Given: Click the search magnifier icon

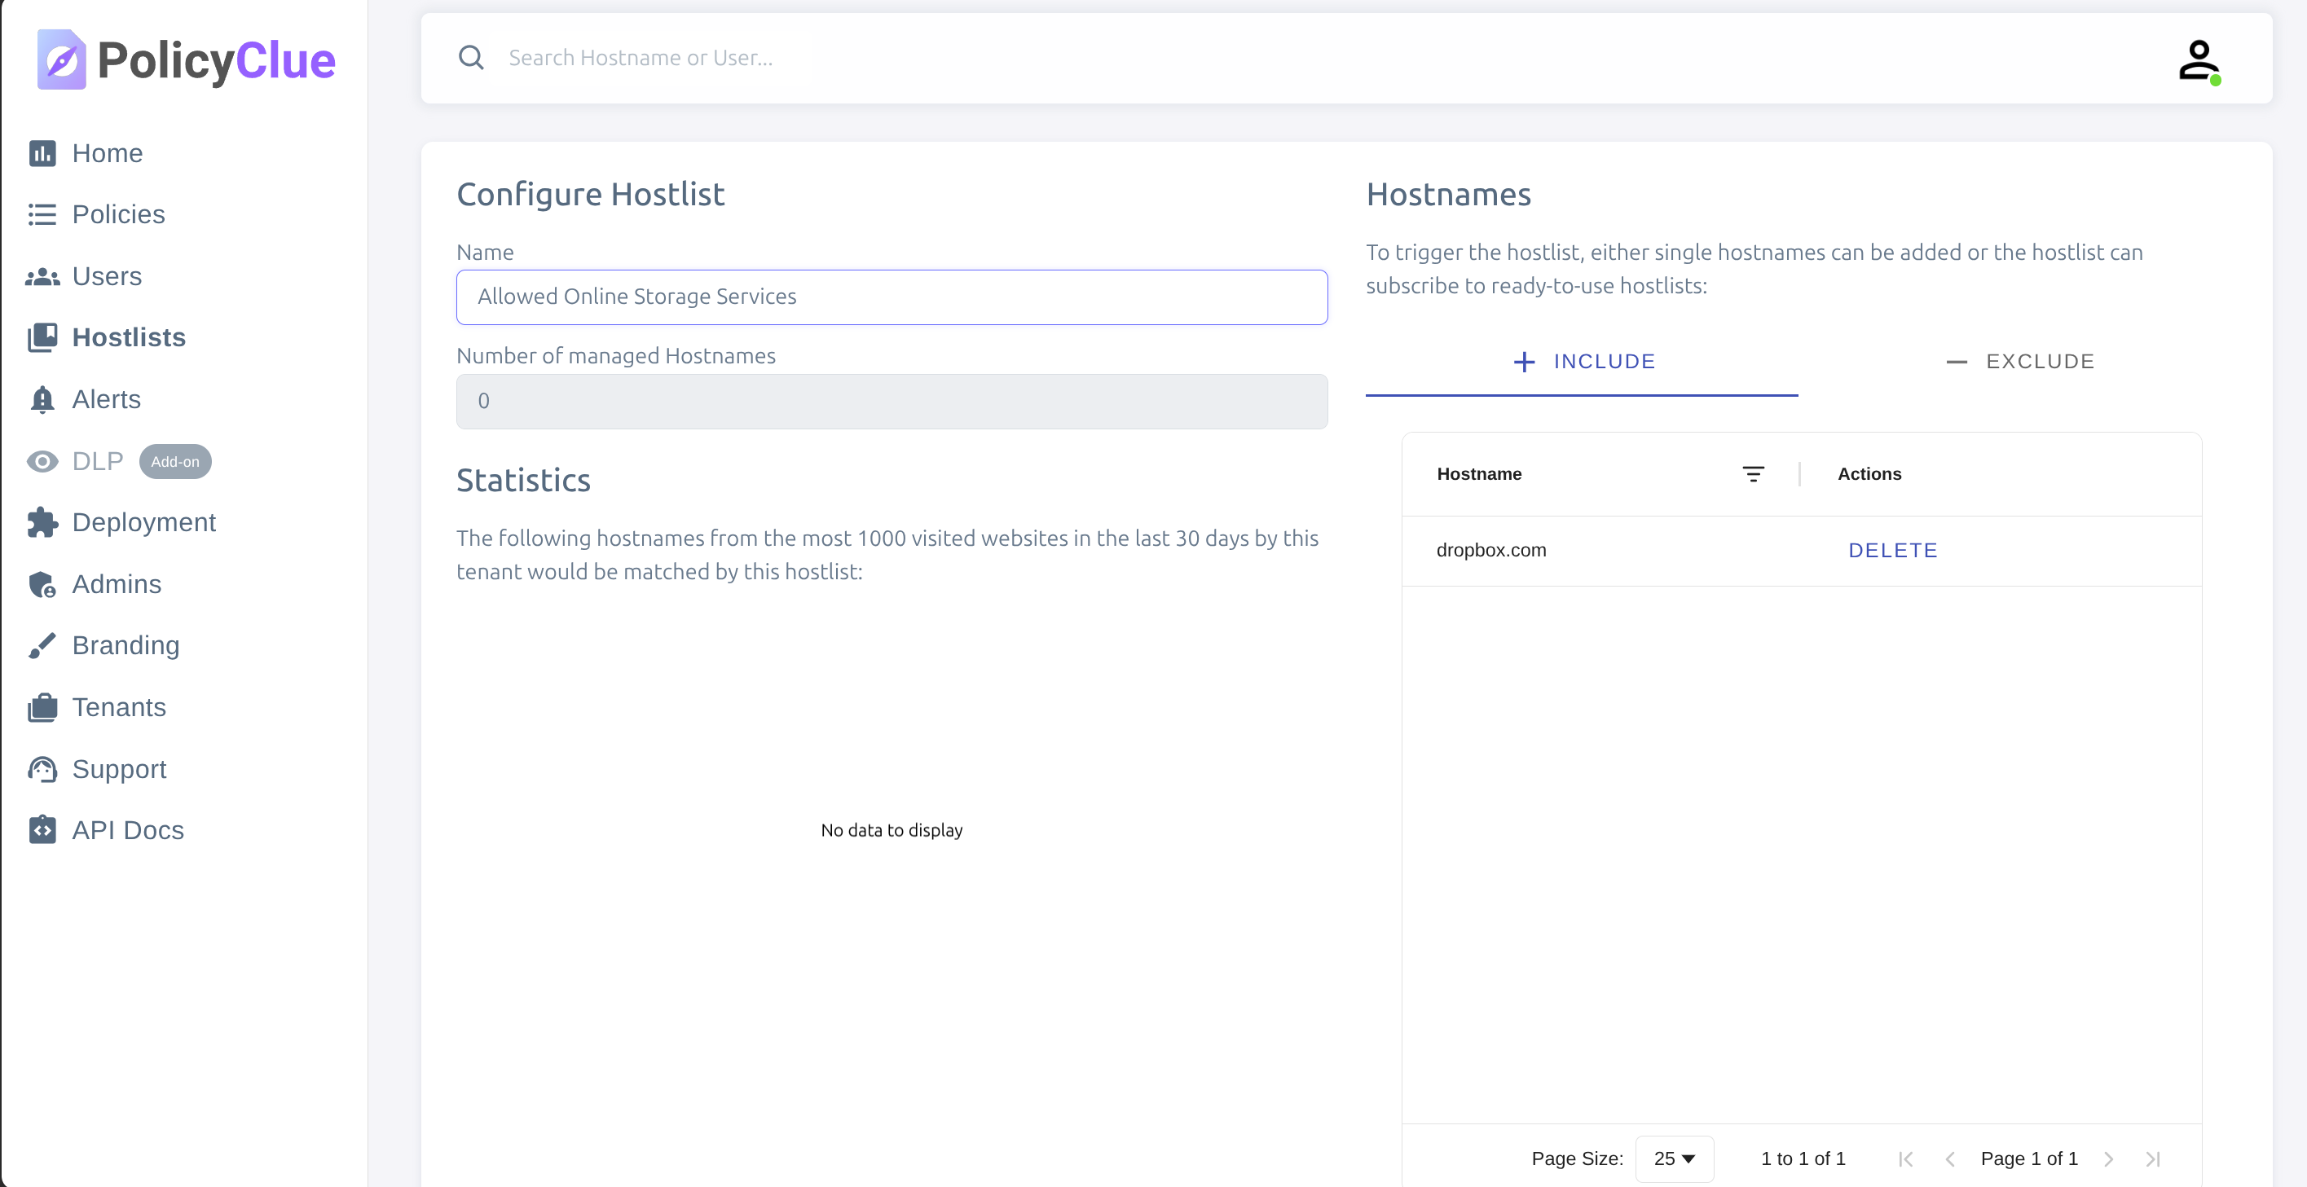Looking at the screenshot, I should pyautogui.click(x=471, y=57).
